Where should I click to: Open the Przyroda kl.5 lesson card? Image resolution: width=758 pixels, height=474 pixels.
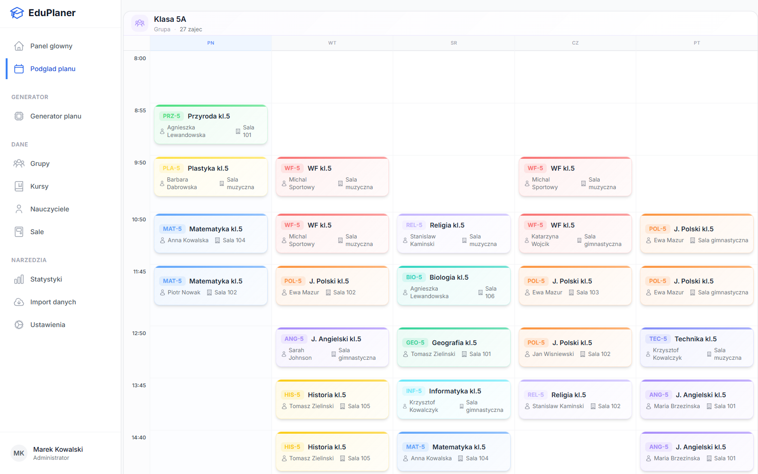211,125
